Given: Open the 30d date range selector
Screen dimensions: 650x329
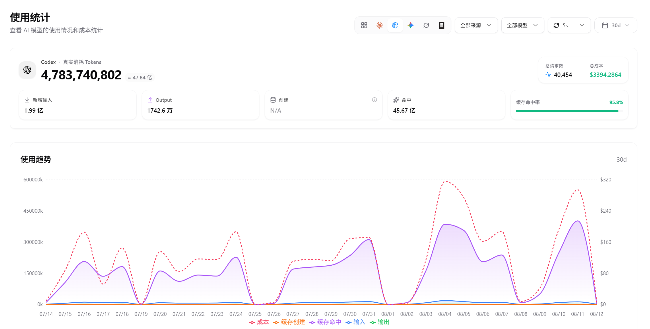Looking at the screenshot, I should [x=616, y=25].
